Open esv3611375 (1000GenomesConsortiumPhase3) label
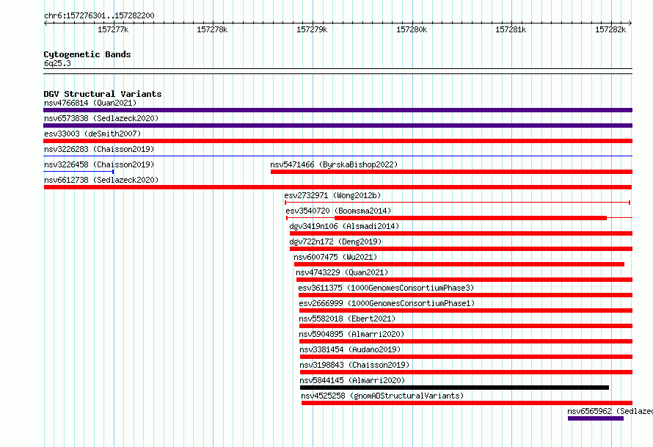Image resolution: width=653 pixels, height=447 pixels. (x=386, y=288)
